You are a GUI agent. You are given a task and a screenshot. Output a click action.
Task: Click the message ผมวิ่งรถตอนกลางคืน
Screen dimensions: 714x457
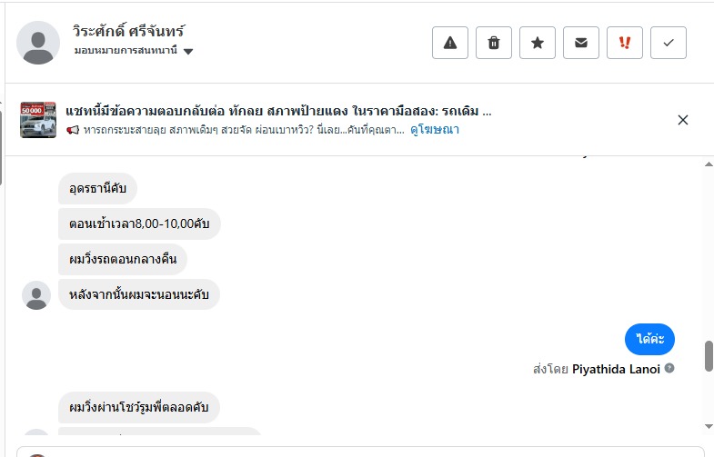click(123, 260)
